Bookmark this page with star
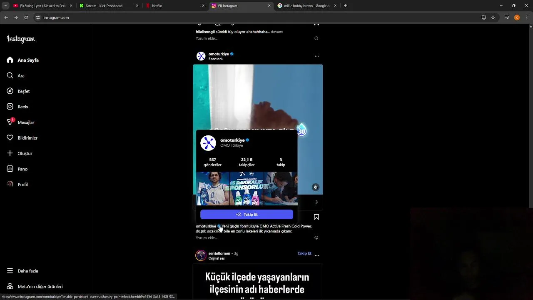The width and height of the screenshot is (533, 300). (493, 17)
